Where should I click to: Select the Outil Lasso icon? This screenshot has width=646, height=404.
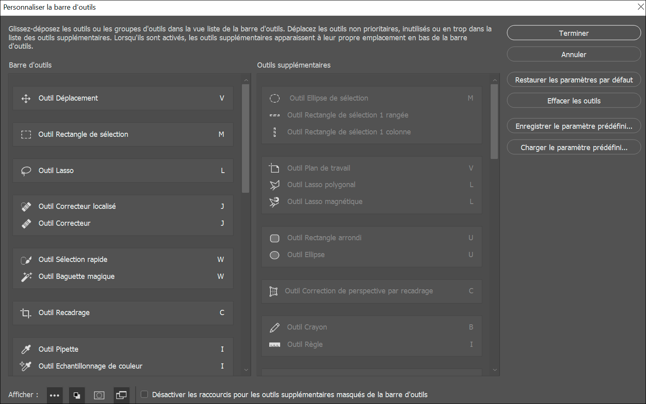[26, 171]
